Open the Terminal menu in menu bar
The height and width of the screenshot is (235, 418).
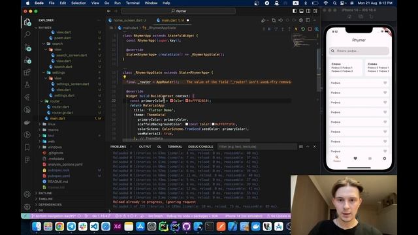[x=133, y=3]
